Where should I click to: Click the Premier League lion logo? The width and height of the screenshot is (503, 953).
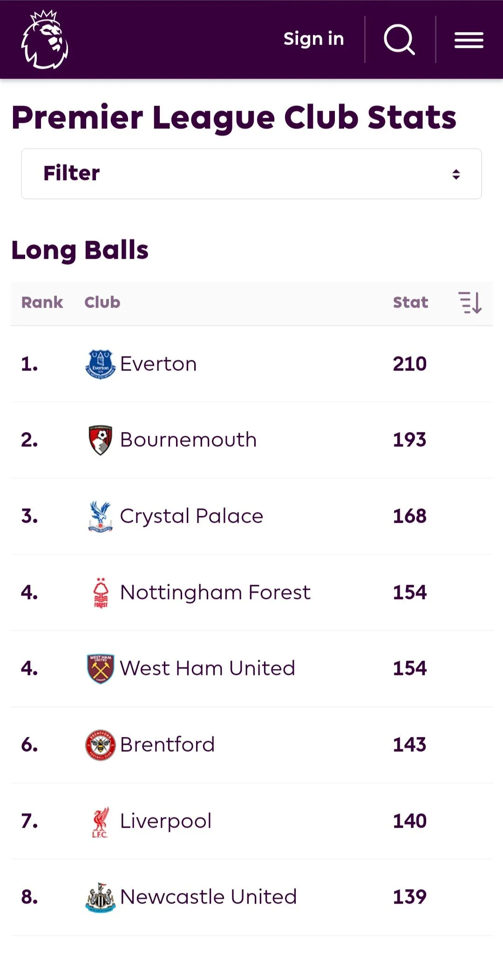(x=45, y=40)
